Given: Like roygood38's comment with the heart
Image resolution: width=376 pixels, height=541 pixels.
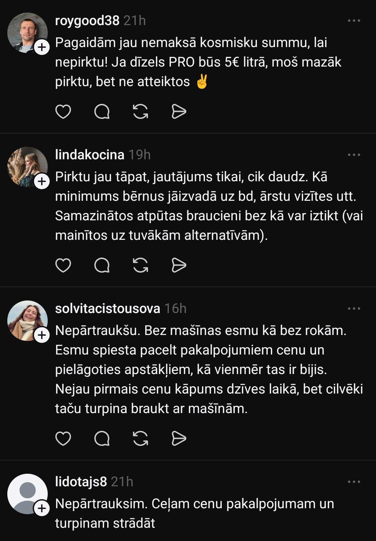Looking at the screenshot, I should tap(63, 112).
